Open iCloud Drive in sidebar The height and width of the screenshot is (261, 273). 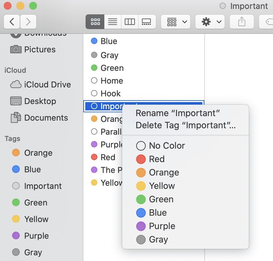pos(47,85)
